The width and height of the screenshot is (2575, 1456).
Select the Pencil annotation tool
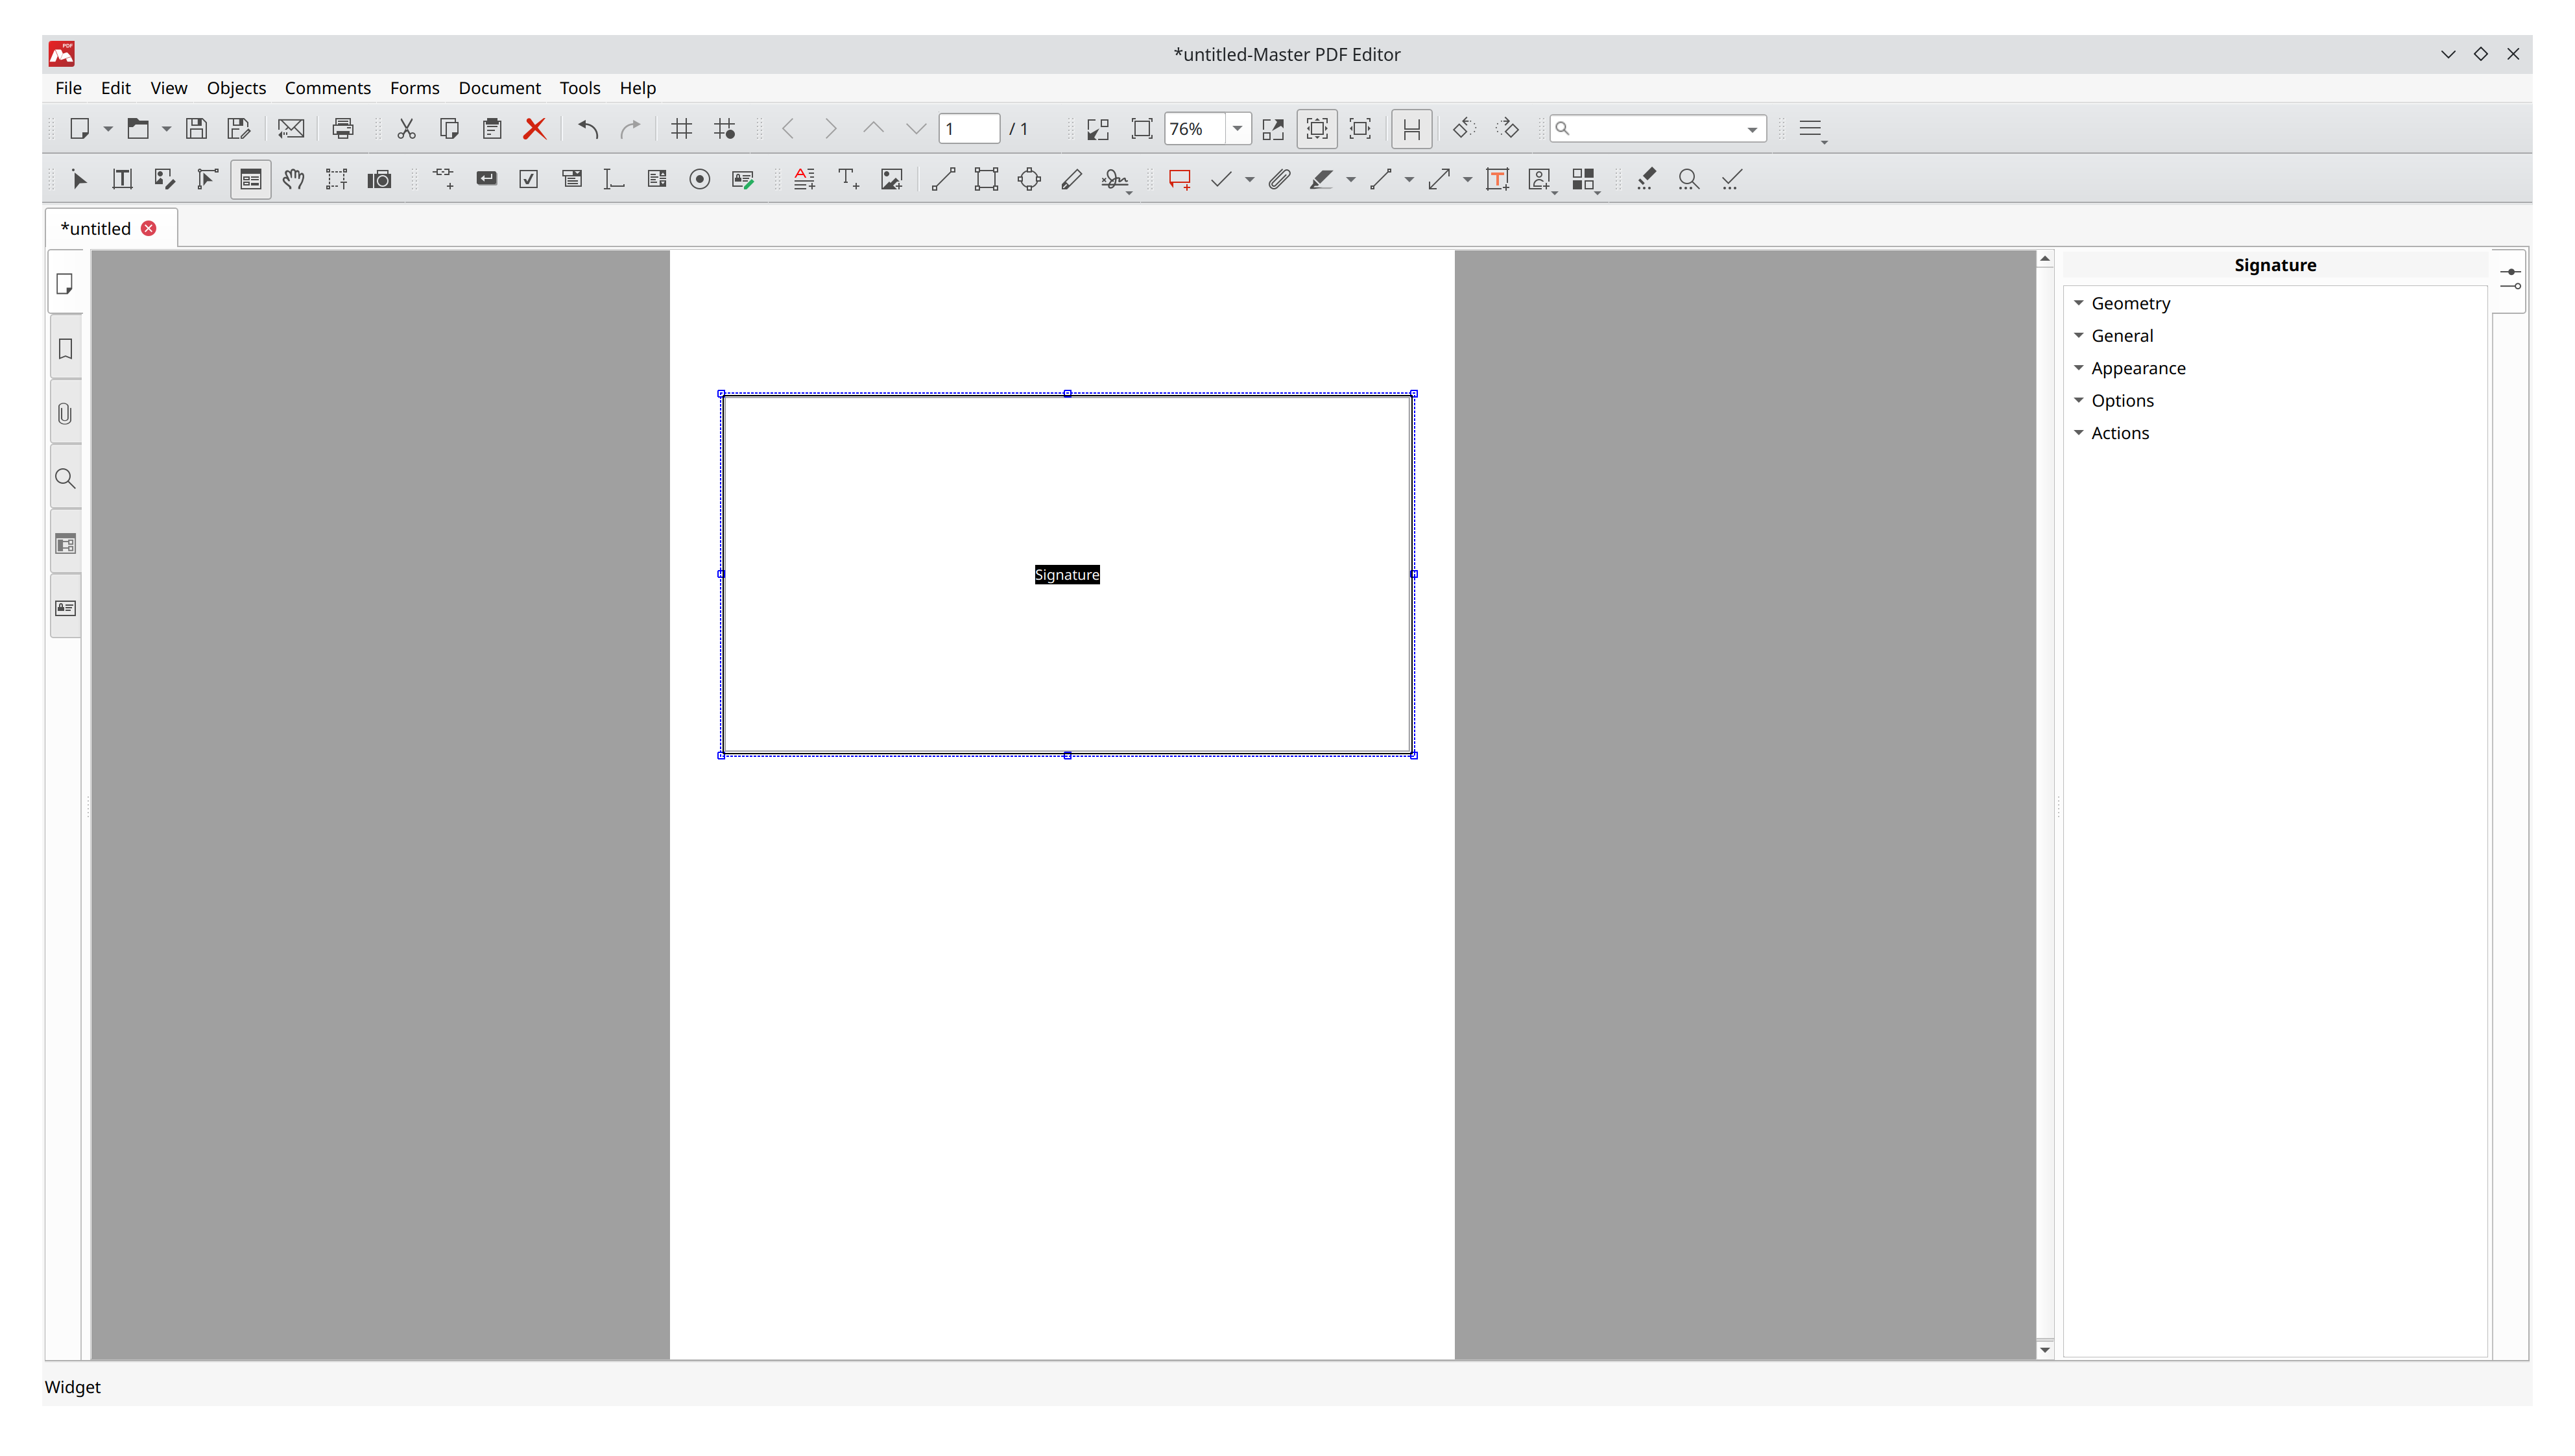click(1072, 179)
